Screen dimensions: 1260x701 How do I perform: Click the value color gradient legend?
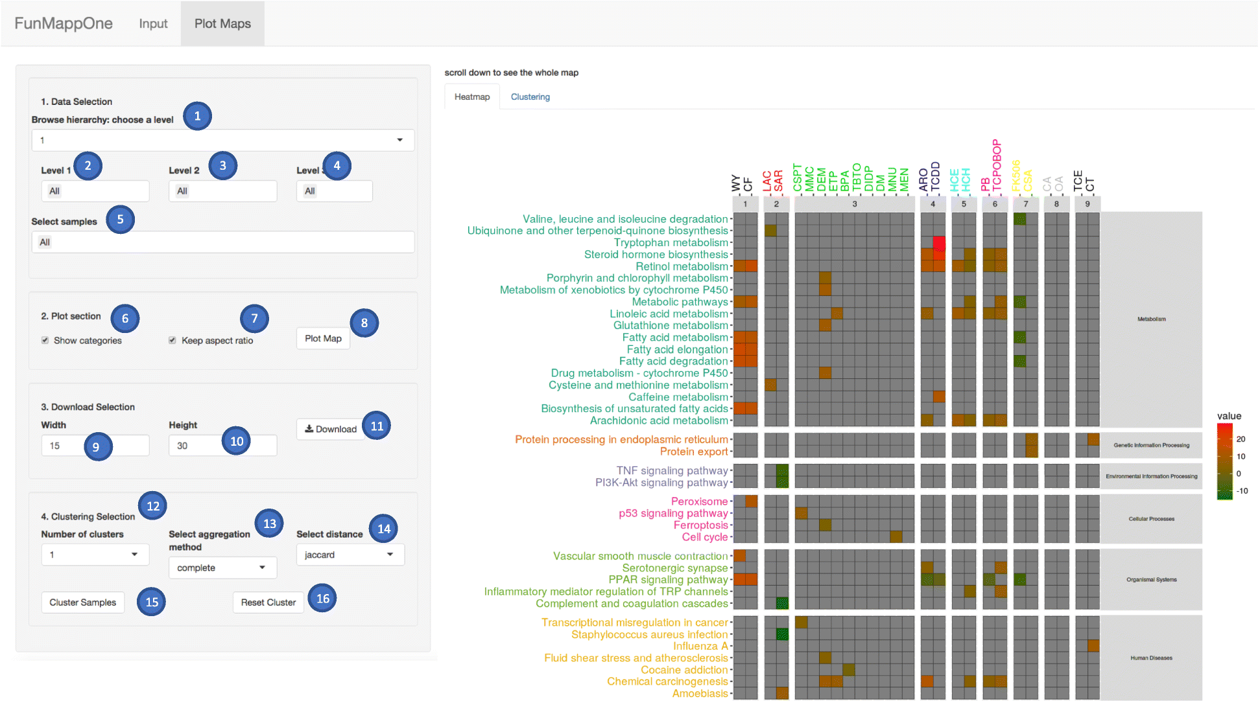point(1224,461)
